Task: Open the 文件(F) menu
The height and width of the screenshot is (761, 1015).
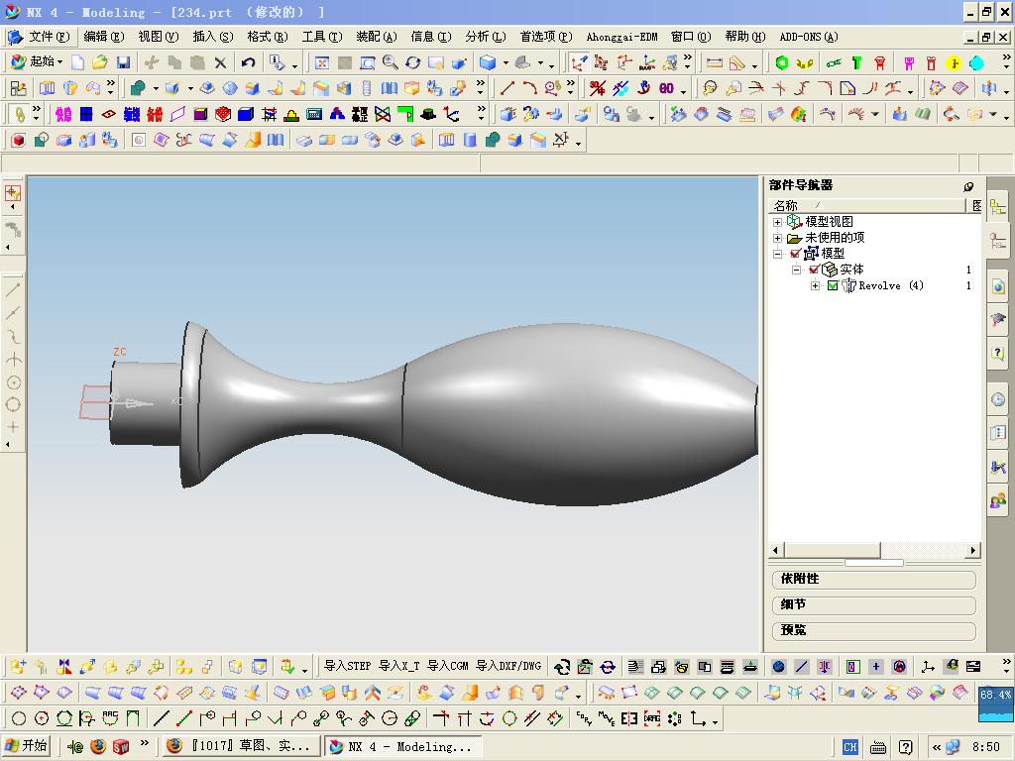Action: [x=49, y=37]
